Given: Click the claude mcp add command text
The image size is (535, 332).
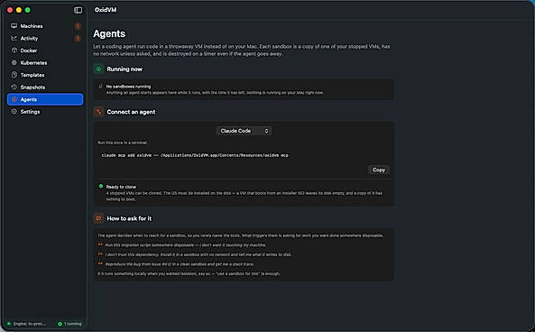Looking at the screenshot, I should [x=195, y=155].
